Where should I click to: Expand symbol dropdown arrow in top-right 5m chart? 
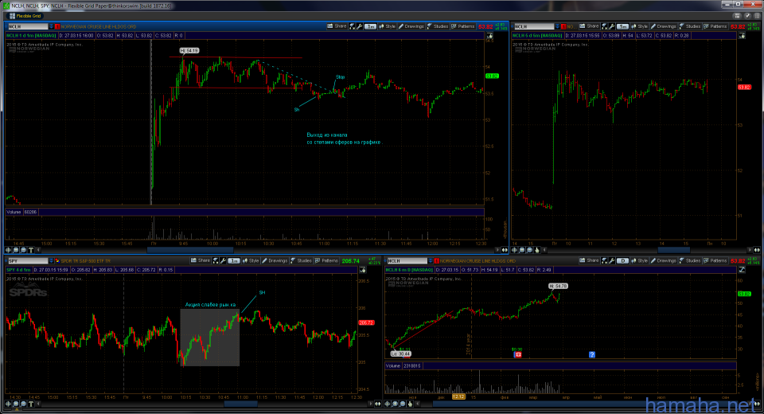click(x=558, y=26)
